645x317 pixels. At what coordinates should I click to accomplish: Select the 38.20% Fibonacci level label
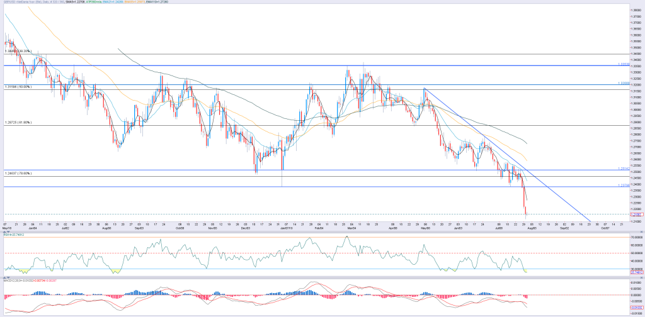(x=19, y=52)
